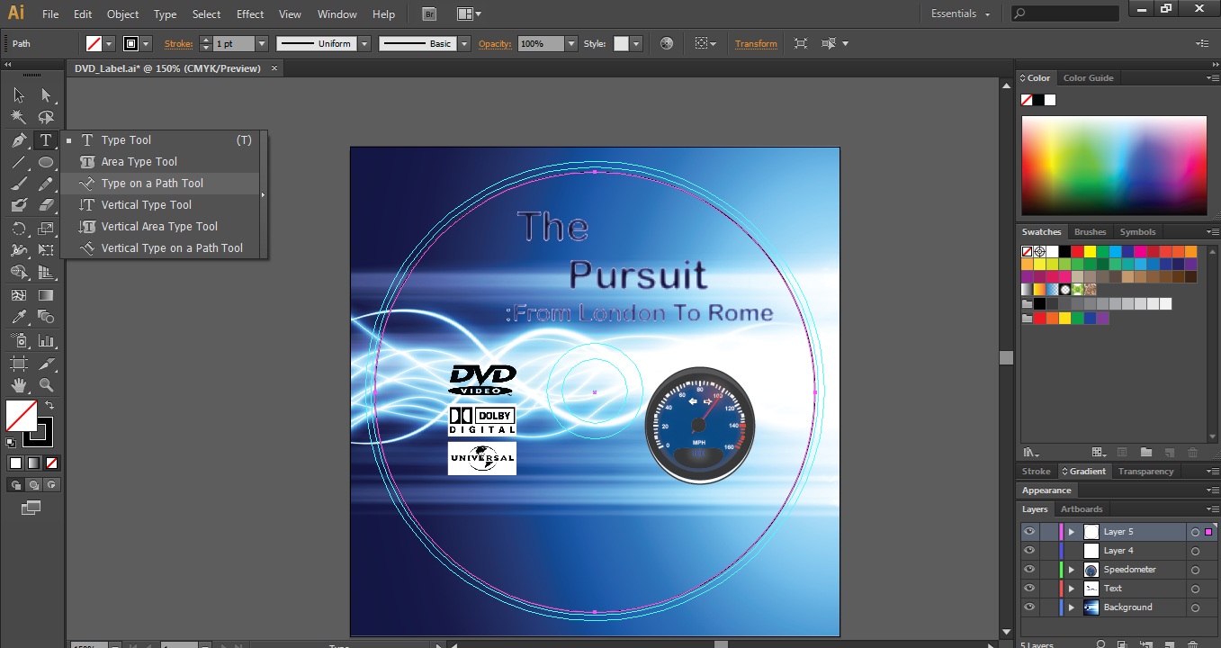This screenshot has width=1221, height=648.
Task: Open stroke weight dropdown
Action: coord(262,43)
